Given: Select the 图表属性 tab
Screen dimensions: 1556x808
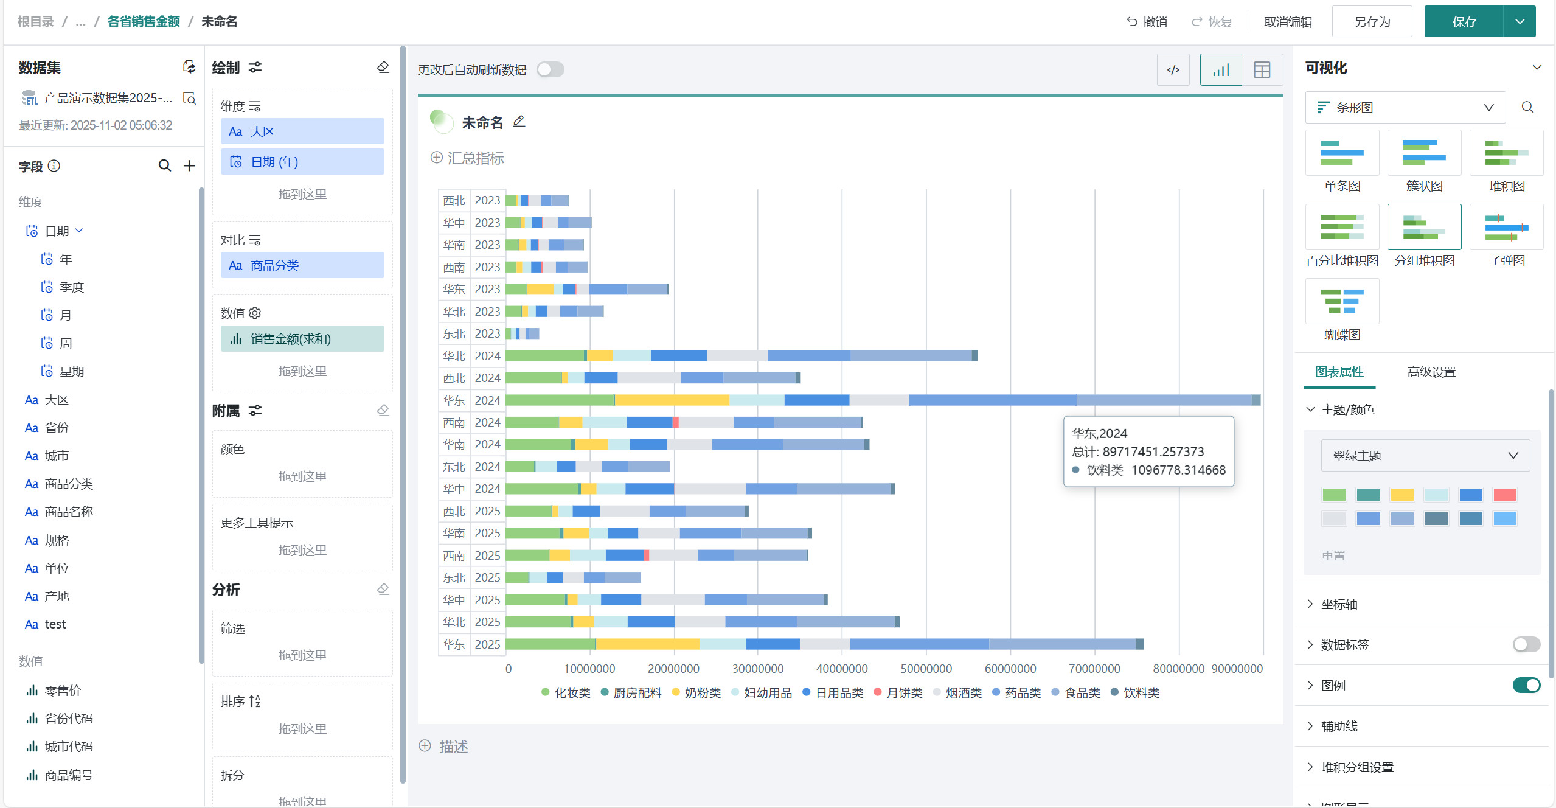Looking at the screenshot, I should pyautogui.click(x=1339, y=372).
